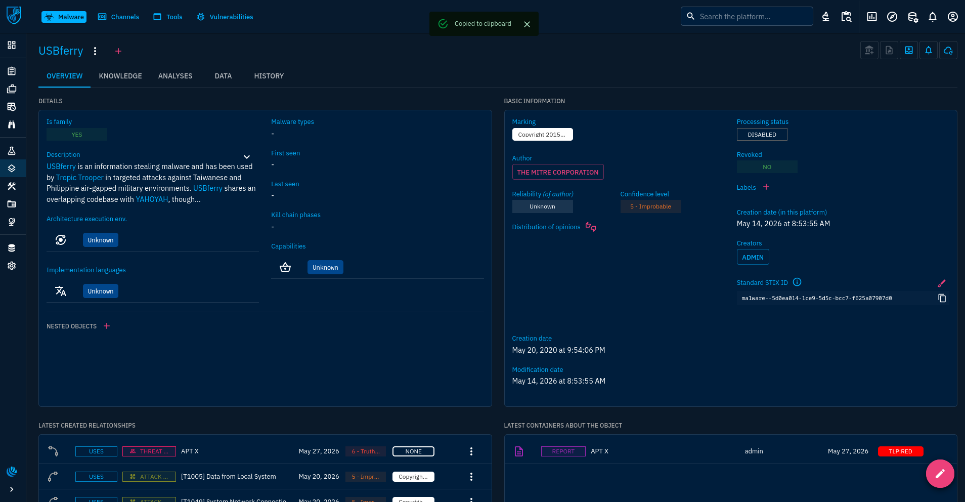Open the Events icon in left sidebar
965x502 pixels.
coord(12,107)
